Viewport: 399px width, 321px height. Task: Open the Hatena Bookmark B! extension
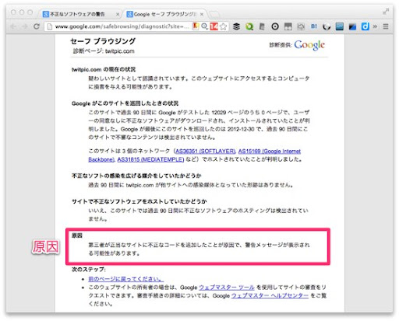[314, 26]
